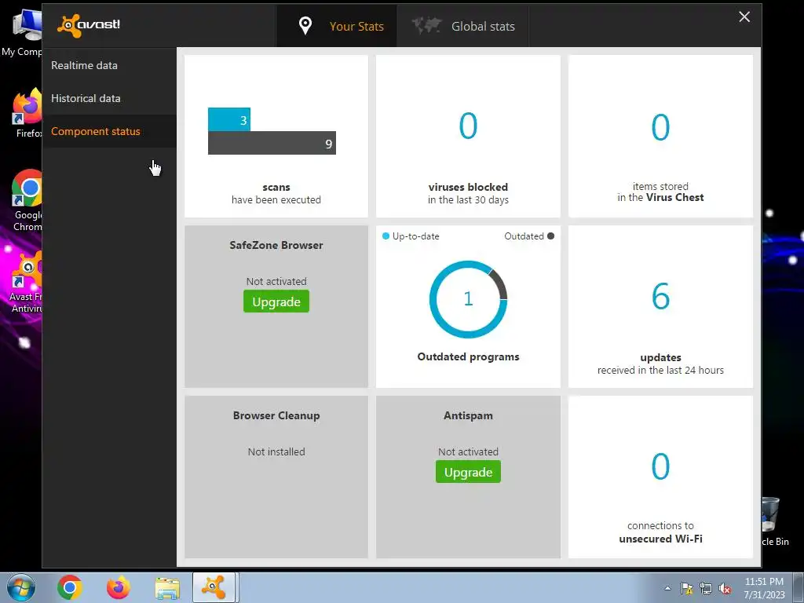Switch to the Global stats tab

(x=463, y=26)
